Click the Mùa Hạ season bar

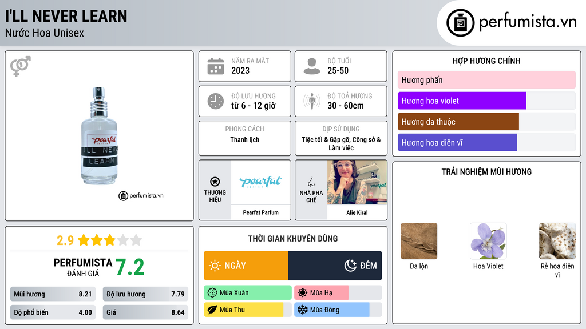tap(338, 293)
